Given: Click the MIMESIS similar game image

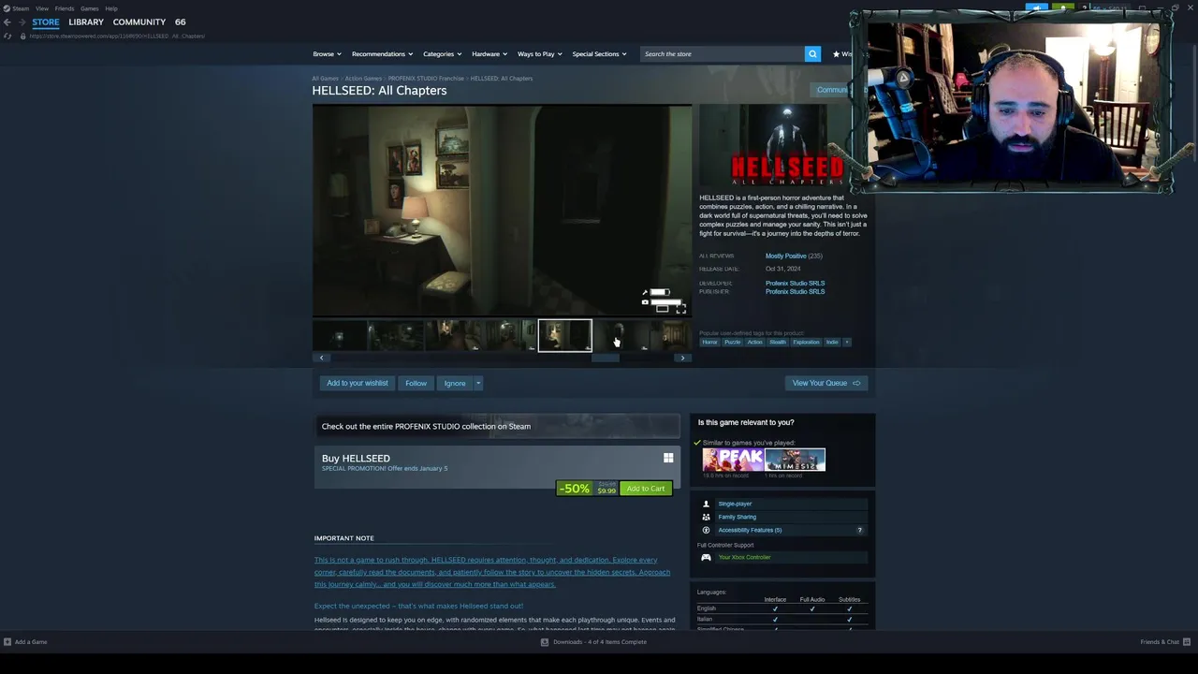Looking at the screenshot, I should [795, 460].
